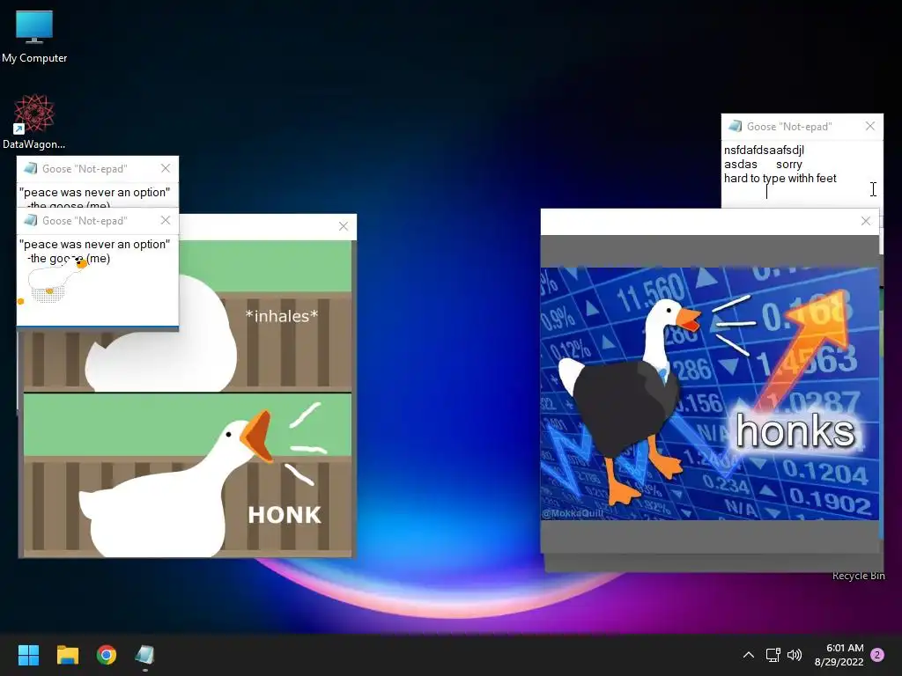This screenshot has width=902, height=676.
Task: Click the notepad icon in the 'hard to type' window title
Action: (735, 126)
